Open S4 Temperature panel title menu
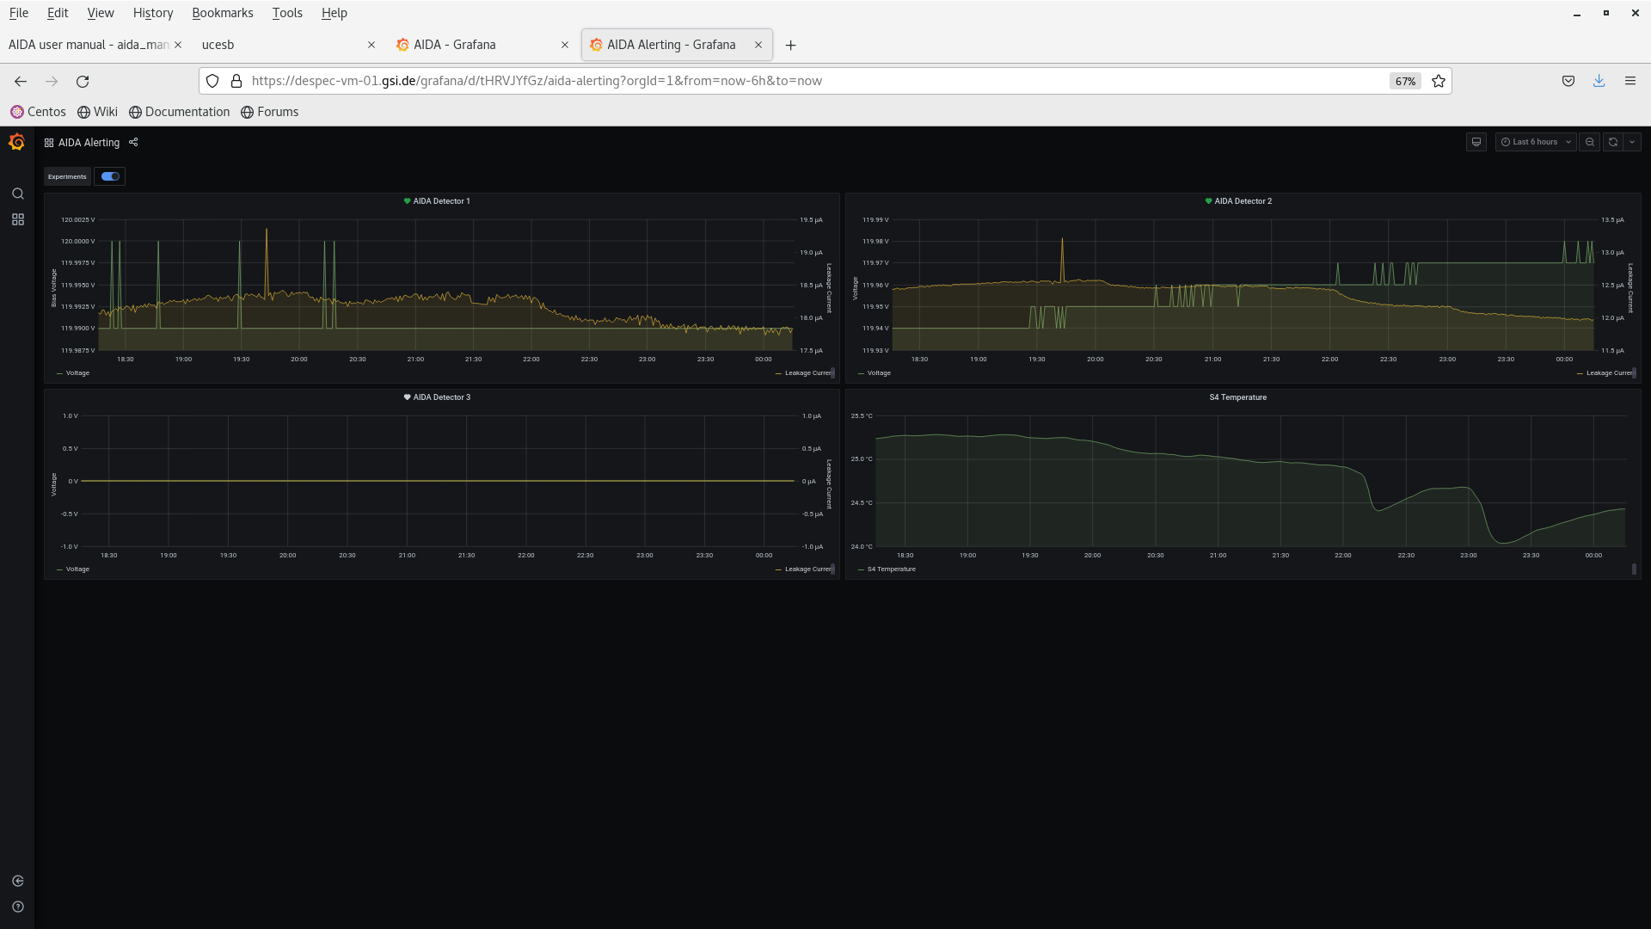The image size is (1651, 929). (1237, 397)
